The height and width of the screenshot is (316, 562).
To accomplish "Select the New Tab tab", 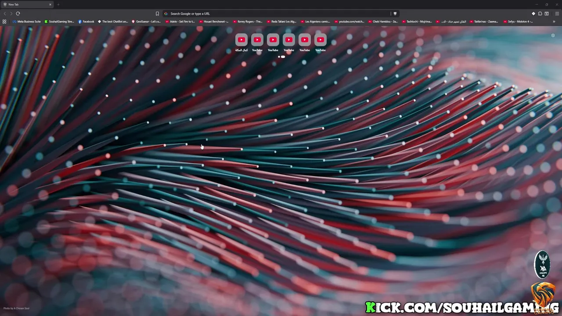I will click(27, 4).
